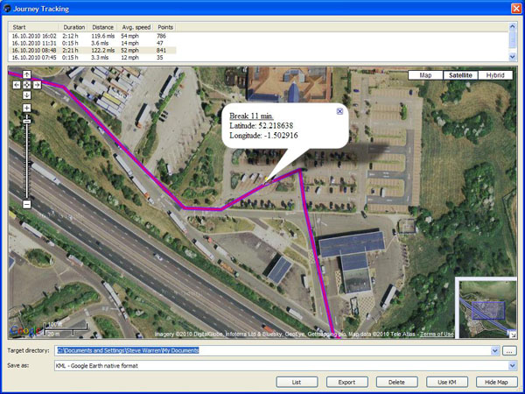The height and width of the screenshot is (394, 525).
Task: Pan the map right with arrow button
Action: [x=37, y=85]
